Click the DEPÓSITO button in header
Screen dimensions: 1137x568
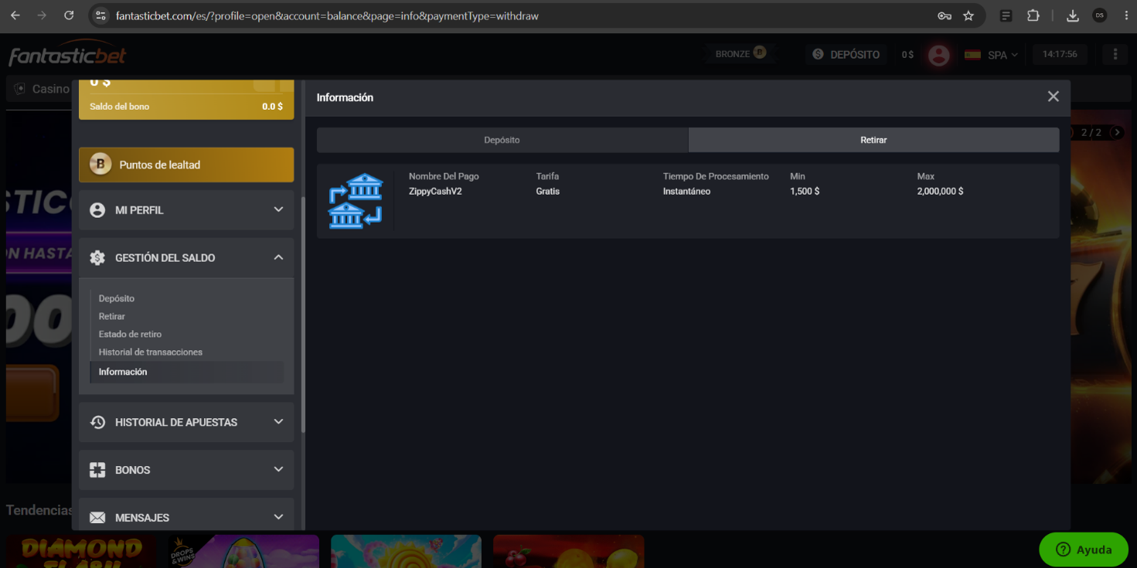click(x=846, y=55)
